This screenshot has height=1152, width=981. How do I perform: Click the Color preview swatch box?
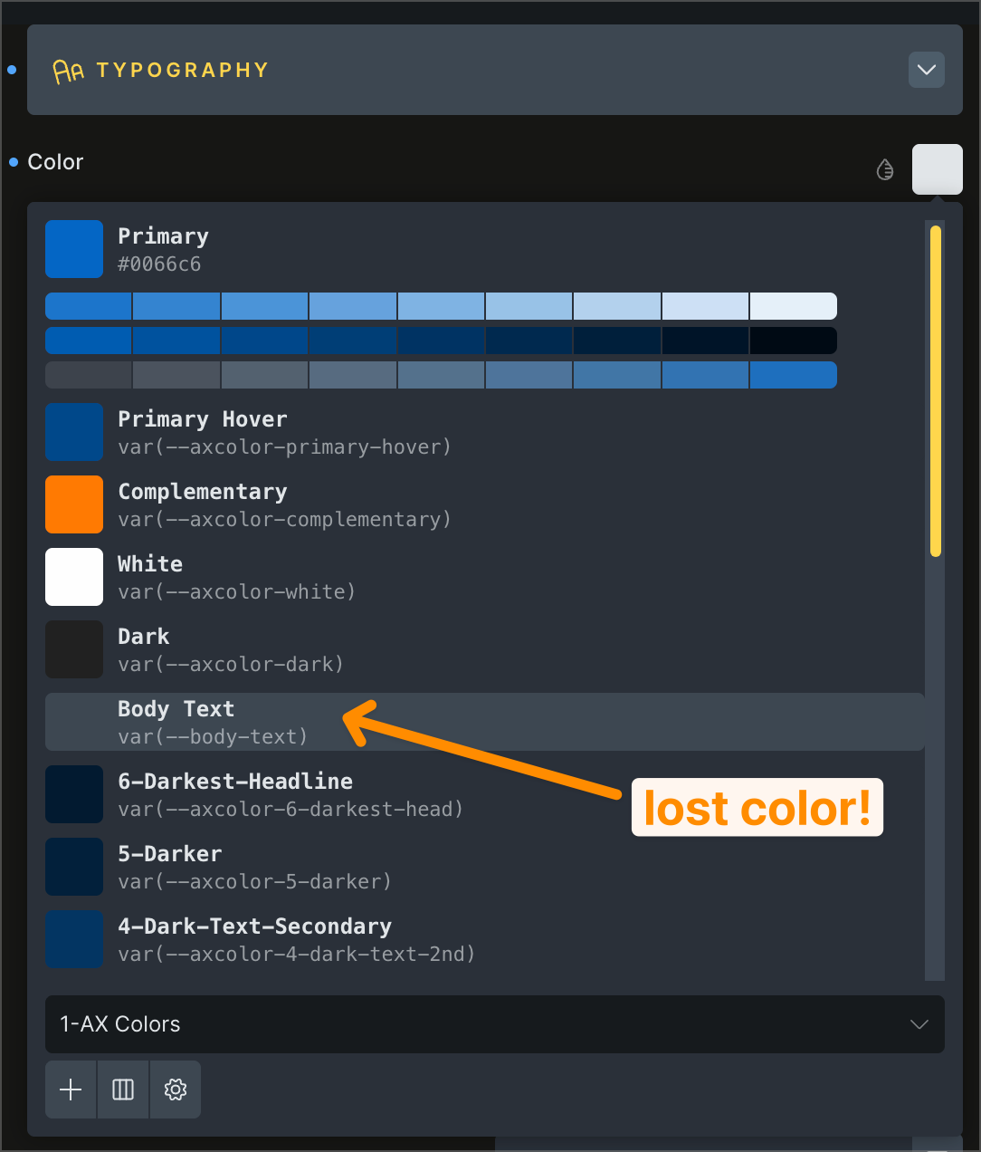[937, 168]
